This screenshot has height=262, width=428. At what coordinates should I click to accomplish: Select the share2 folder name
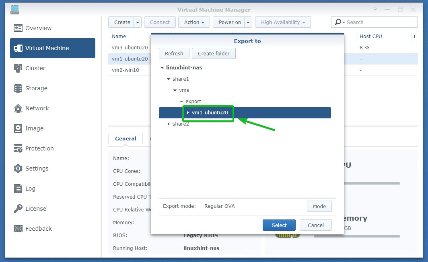(181, 124)
